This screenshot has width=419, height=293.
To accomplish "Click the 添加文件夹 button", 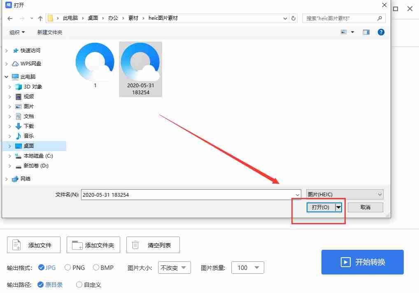I will coord(93,245).
